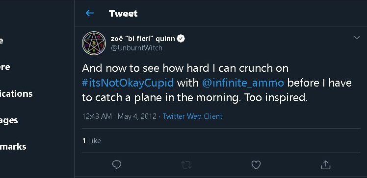367x178 pixels.
Task: Click the 12:43 AM May 4, 2012 timestamp
Action: (119, 116)
